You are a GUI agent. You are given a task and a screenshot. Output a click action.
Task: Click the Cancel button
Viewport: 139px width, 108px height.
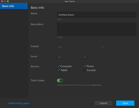click(x=104, y=103)
